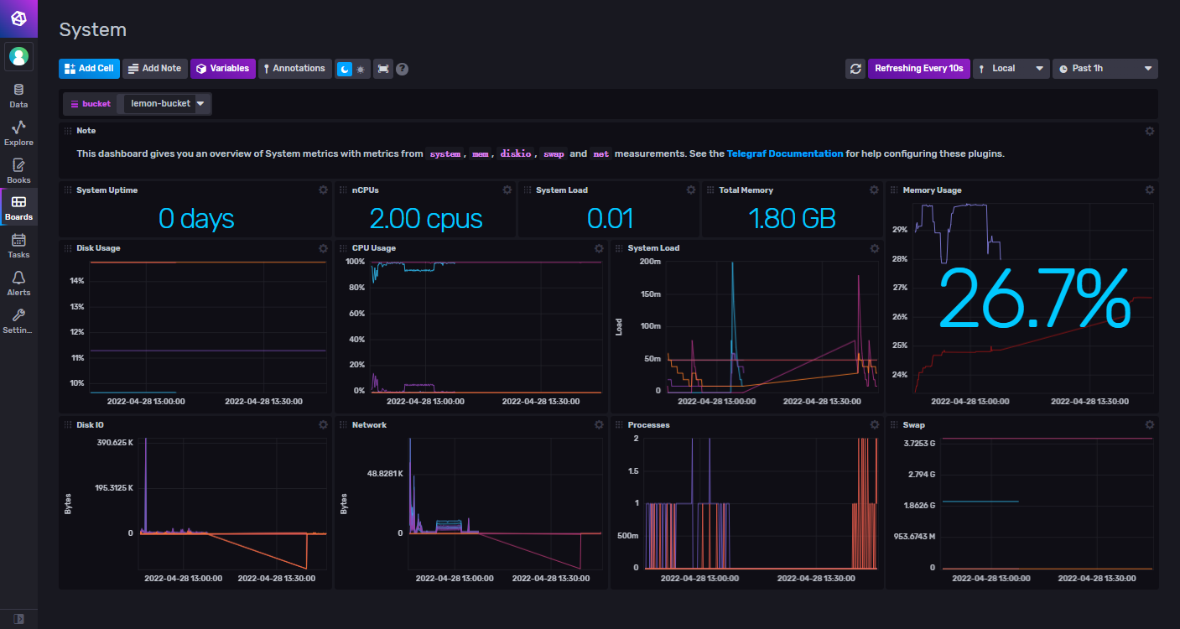Click the manual refresh icon
The height and width of the screenshot is (629, 1180).
855,69
